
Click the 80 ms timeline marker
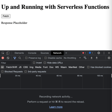(80, 76)
